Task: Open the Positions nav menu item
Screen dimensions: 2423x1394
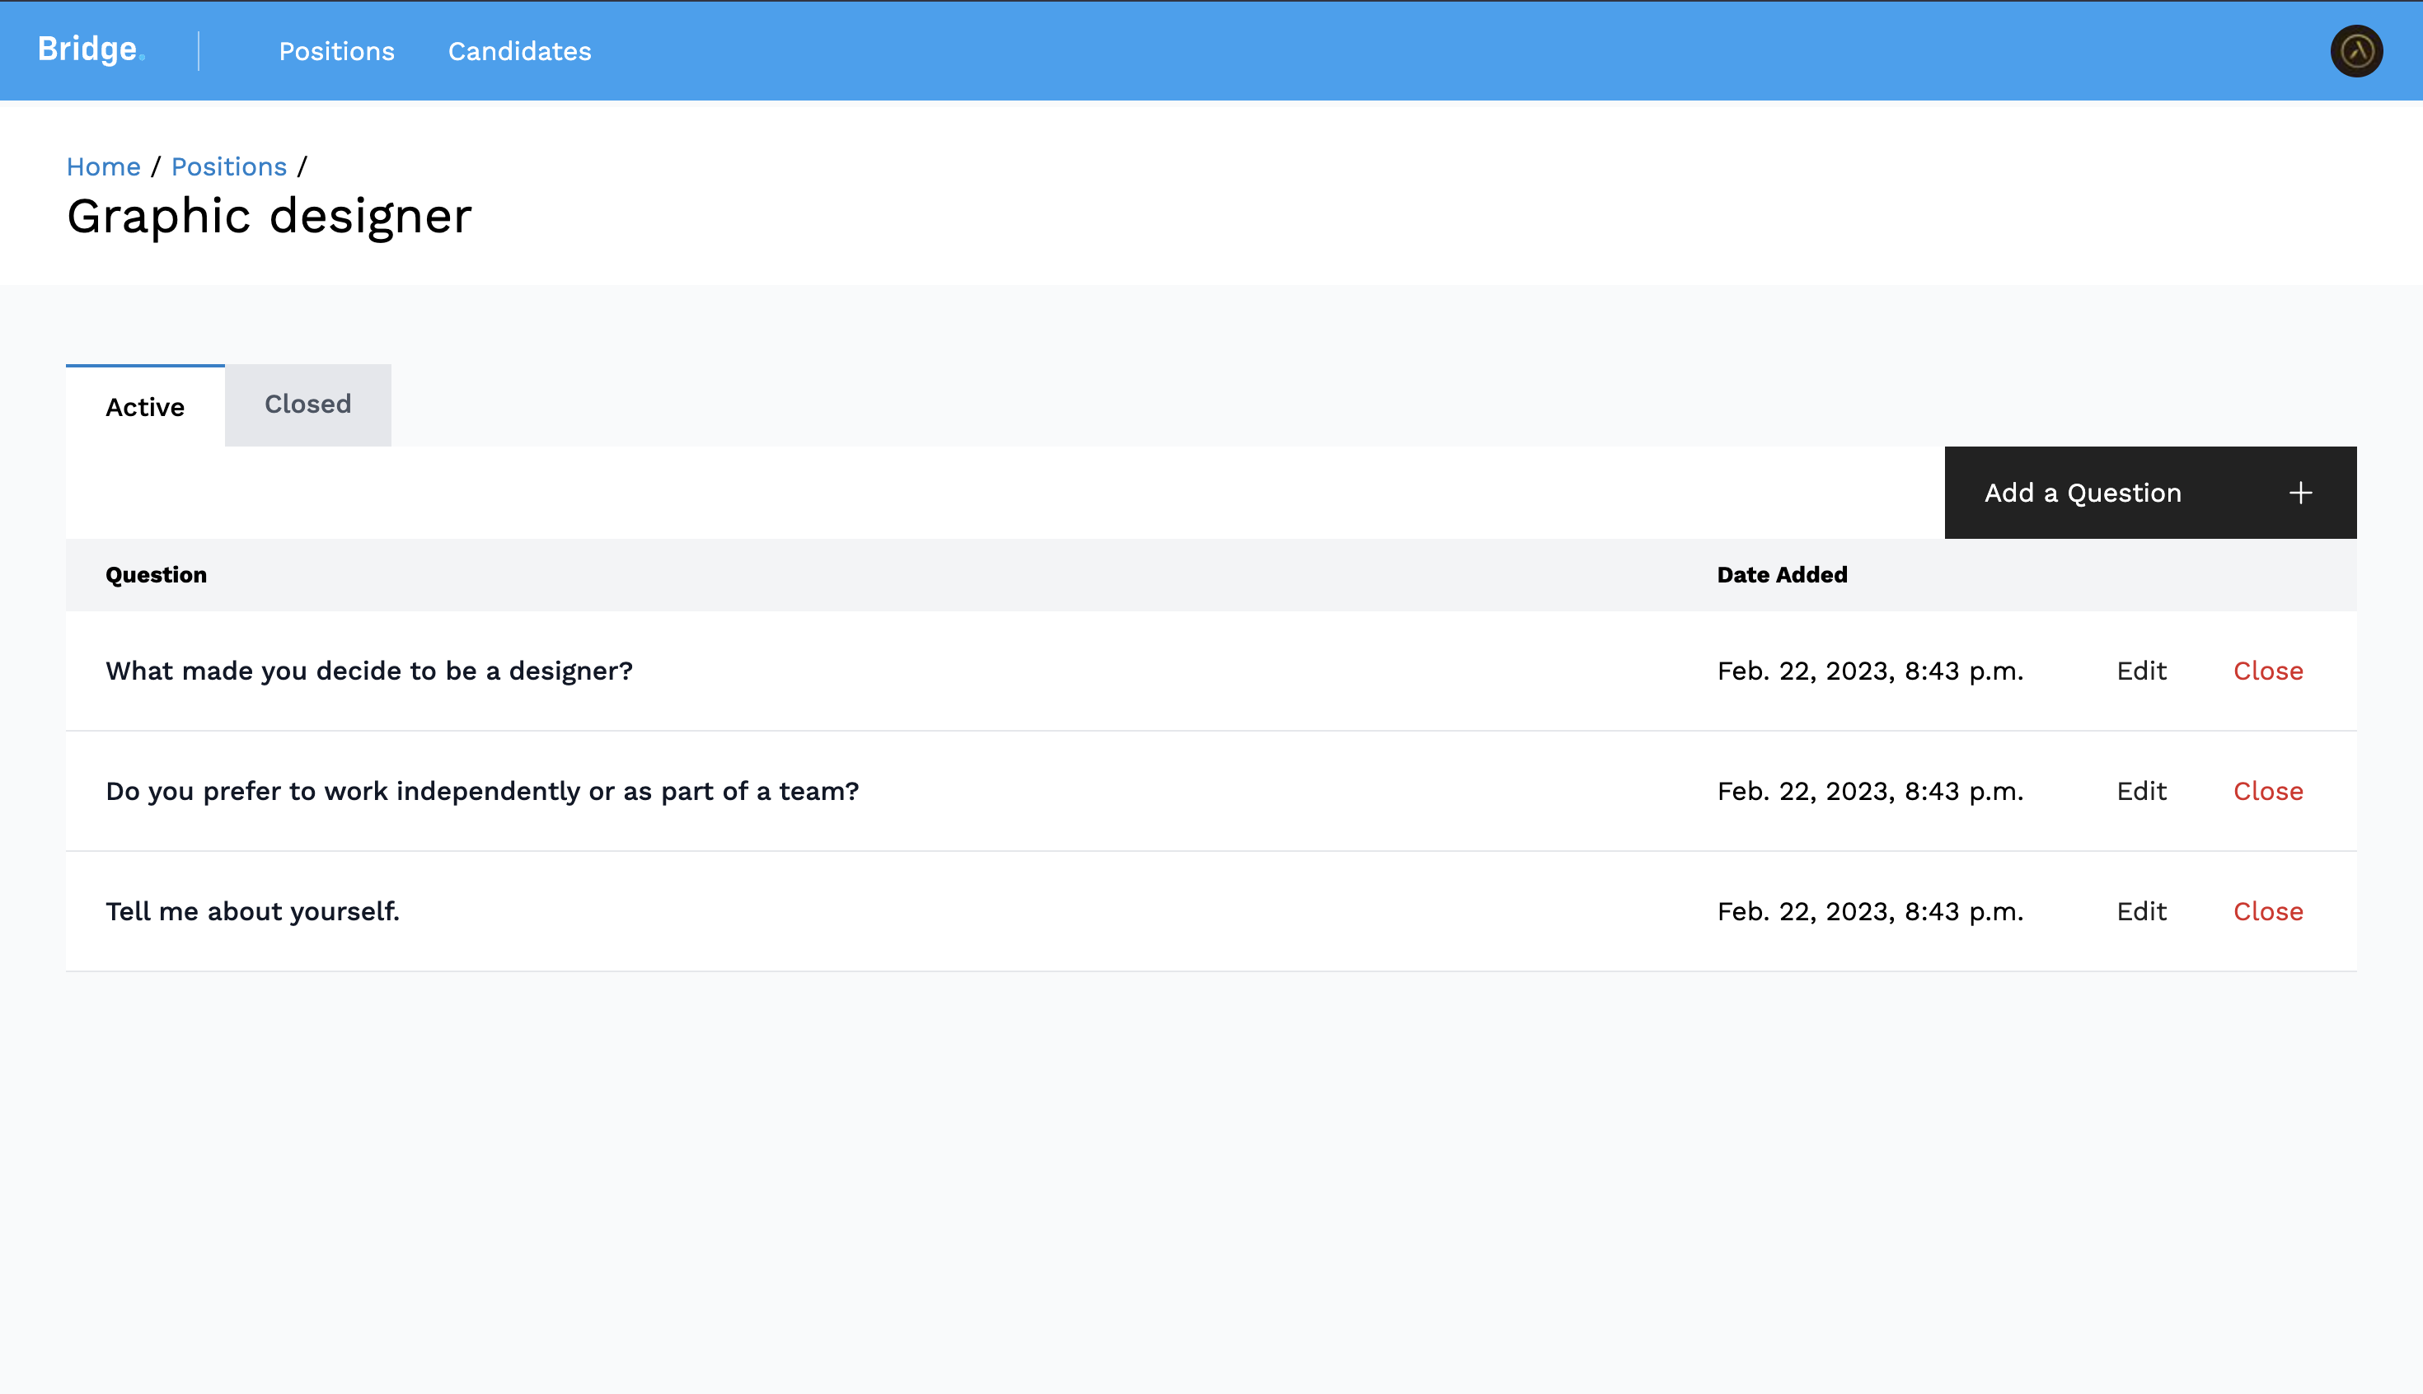Action: [x=336, y=52]
